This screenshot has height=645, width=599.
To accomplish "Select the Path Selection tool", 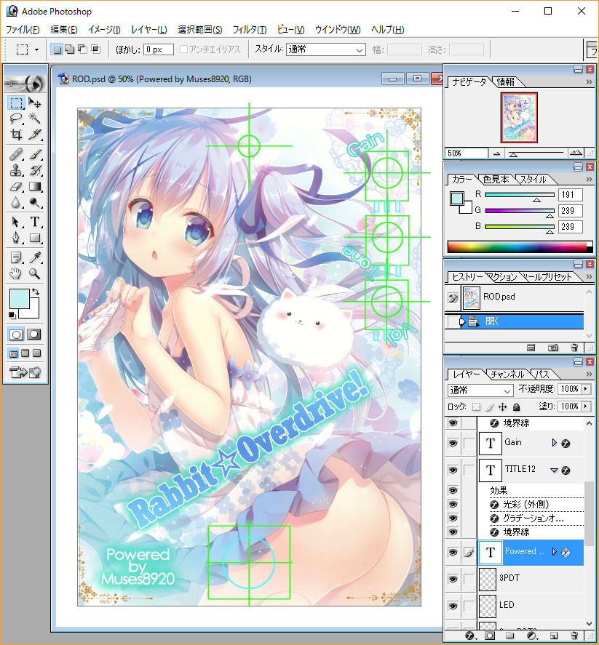I will [x=16, y=222].
